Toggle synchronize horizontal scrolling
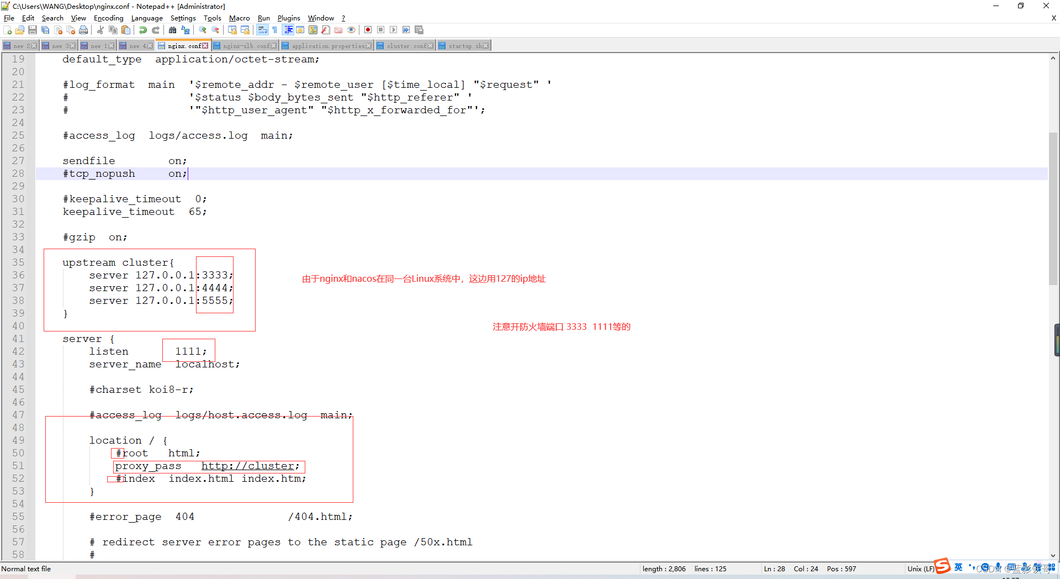Screen dimensions: 1060x579 pyautogui.click(x=245, y=30)
